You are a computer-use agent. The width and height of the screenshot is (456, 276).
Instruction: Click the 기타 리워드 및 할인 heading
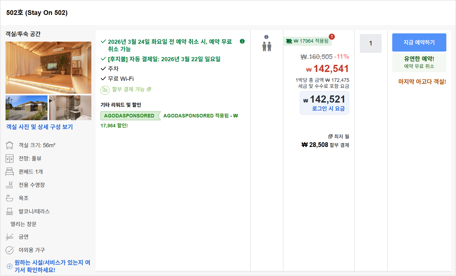click(x=121, y=105)
